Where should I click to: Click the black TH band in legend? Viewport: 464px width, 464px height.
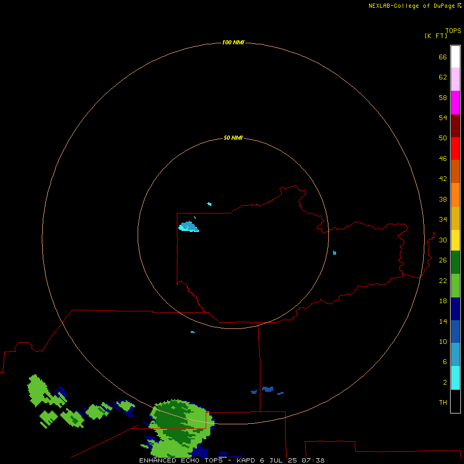click(455, 401)
